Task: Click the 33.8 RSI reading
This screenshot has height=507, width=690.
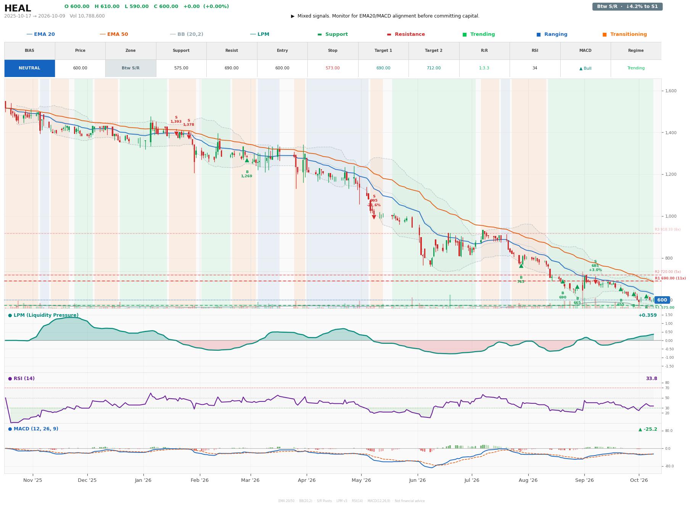Action: coord(651,379)
